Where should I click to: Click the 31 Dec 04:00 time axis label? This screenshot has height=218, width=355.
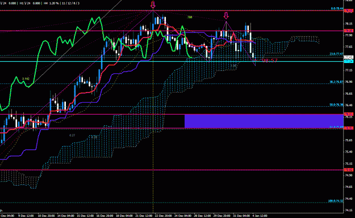[241, 216]
